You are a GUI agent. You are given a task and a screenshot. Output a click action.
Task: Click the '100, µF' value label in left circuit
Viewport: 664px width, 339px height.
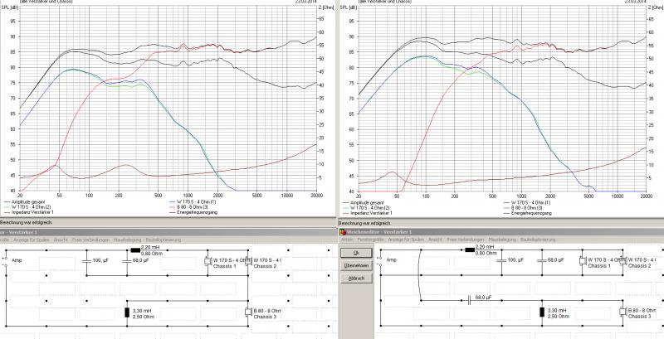coord(100,261)
